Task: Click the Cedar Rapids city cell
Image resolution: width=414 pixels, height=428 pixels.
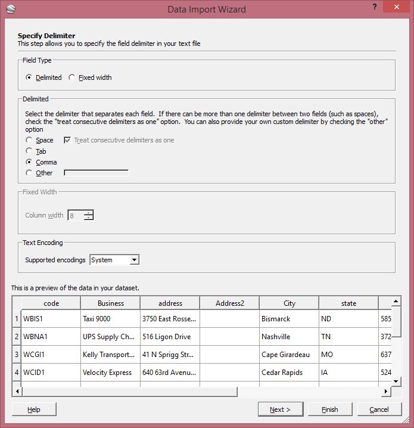Action: 289,373
